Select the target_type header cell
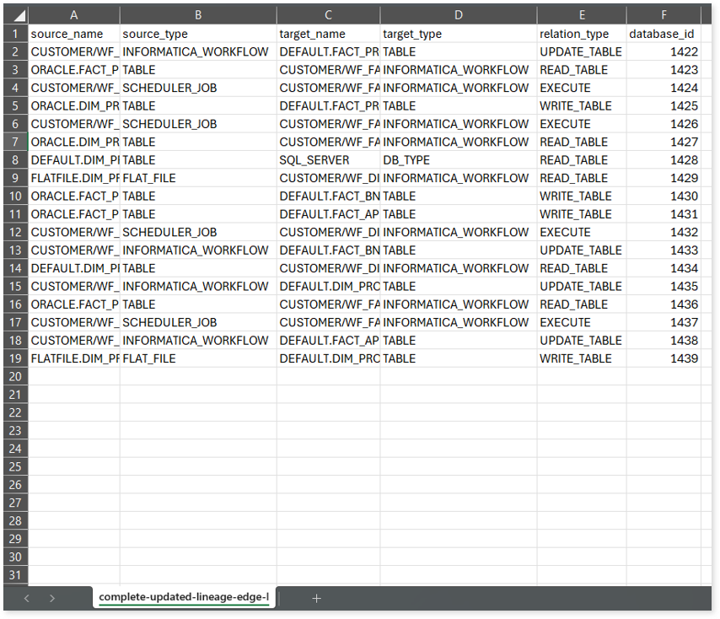Image resolution: width=720 pixels, height=619 pixels. (458, 35)
